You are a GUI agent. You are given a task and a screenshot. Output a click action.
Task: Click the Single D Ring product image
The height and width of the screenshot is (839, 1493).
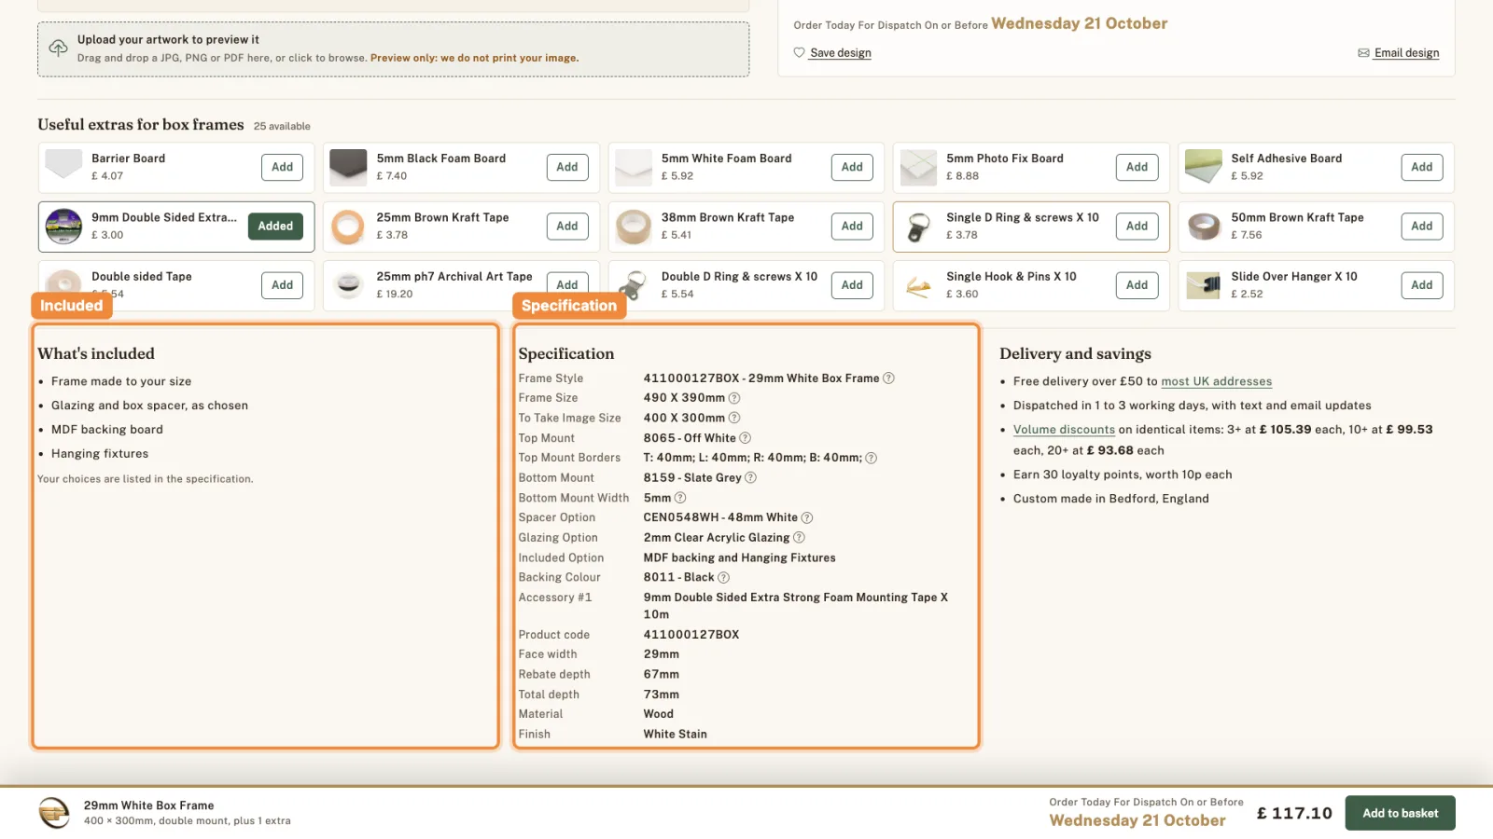(x=918, y=227)
